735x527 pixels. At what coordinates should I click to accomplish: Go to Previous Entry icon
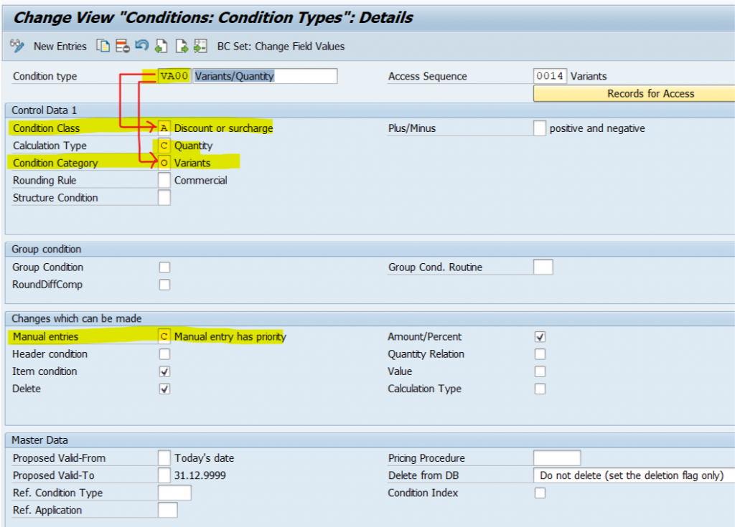(x=161, y=46)
